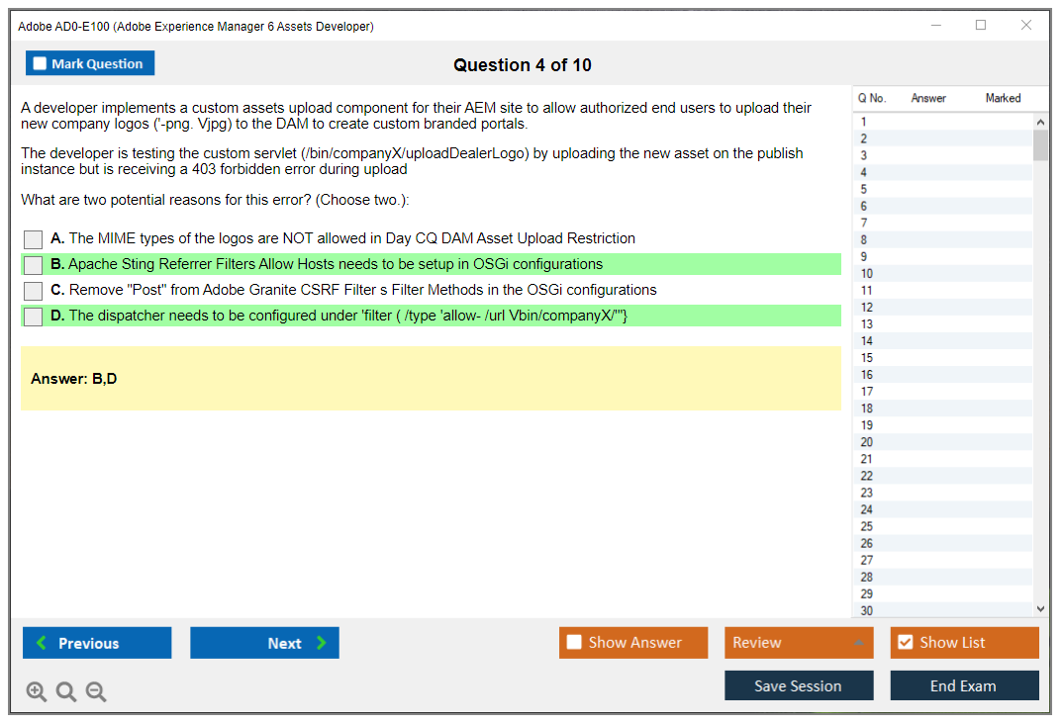Toggle the Mark Question checkbox
1064x727 pixels.
coord(40,63)
